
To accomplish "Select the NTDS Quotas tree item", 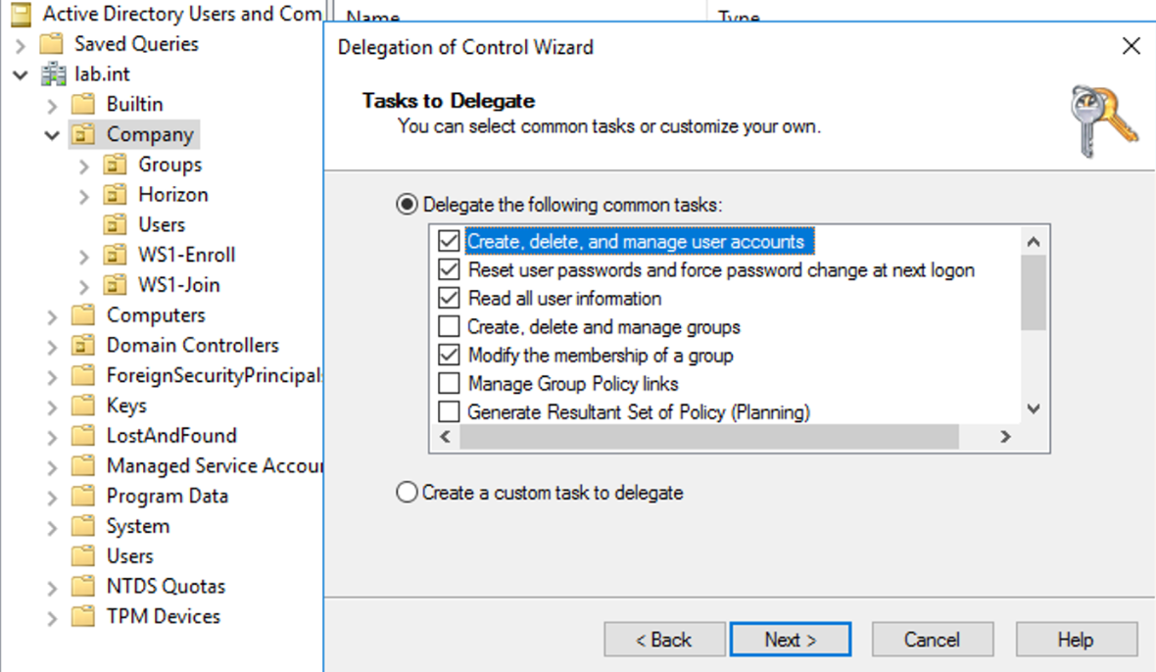I will tap(166, 587).
